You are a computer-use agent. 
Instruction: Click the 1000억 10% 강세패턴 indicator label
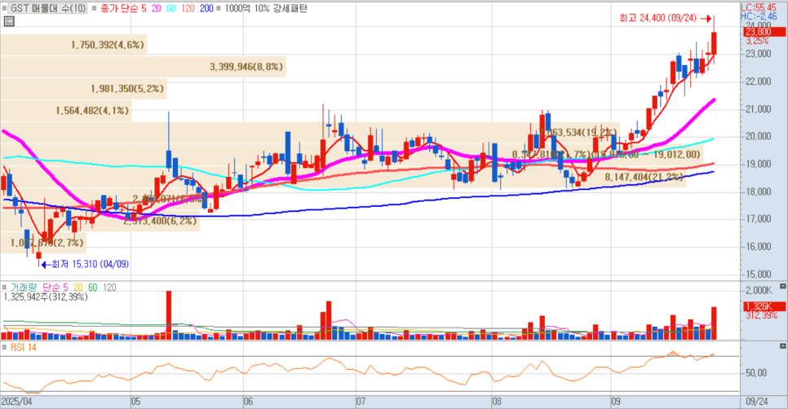(266, 8)
